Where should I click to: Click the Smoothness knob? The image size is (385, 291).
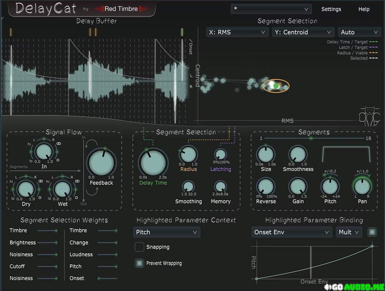pyautogui.click(x=298, y=154)
